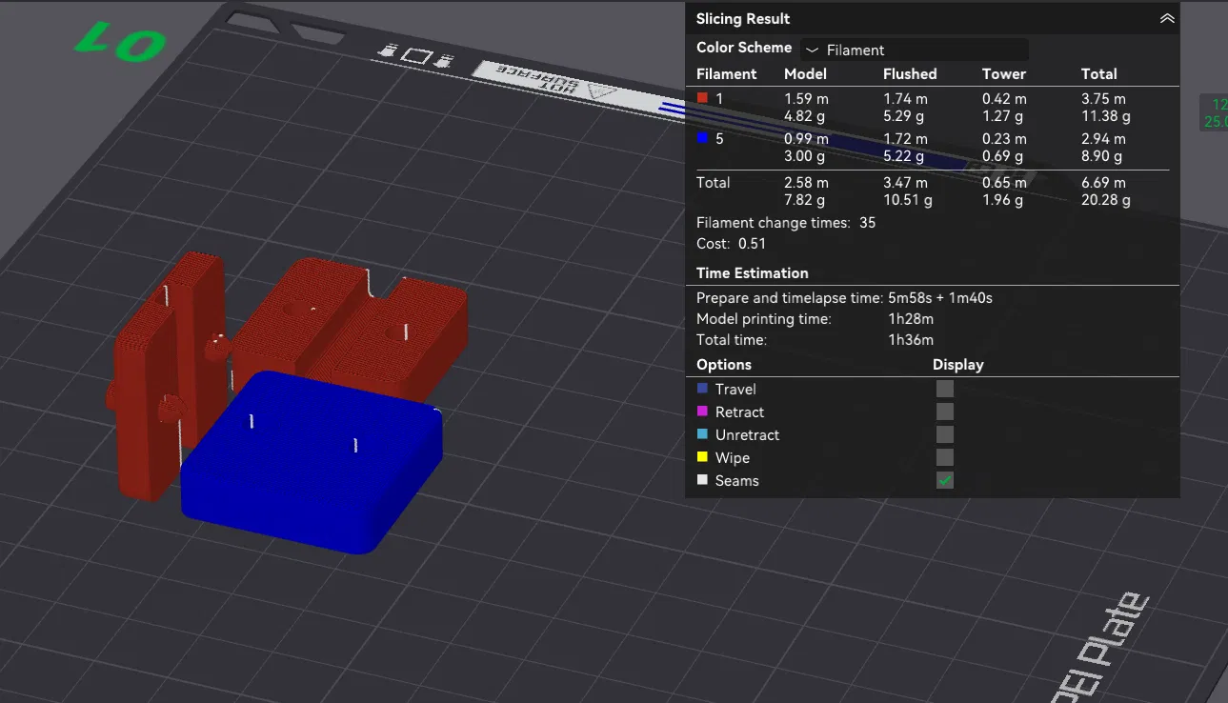Click the filament 5 model value 0.99 m

807,138
